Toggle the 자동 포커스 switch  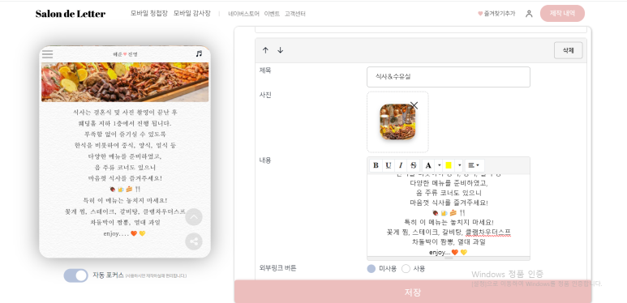pyautogui.click(x=75, y=275)
